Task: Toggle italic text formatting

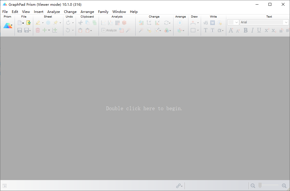Action: tap(253, 30)
